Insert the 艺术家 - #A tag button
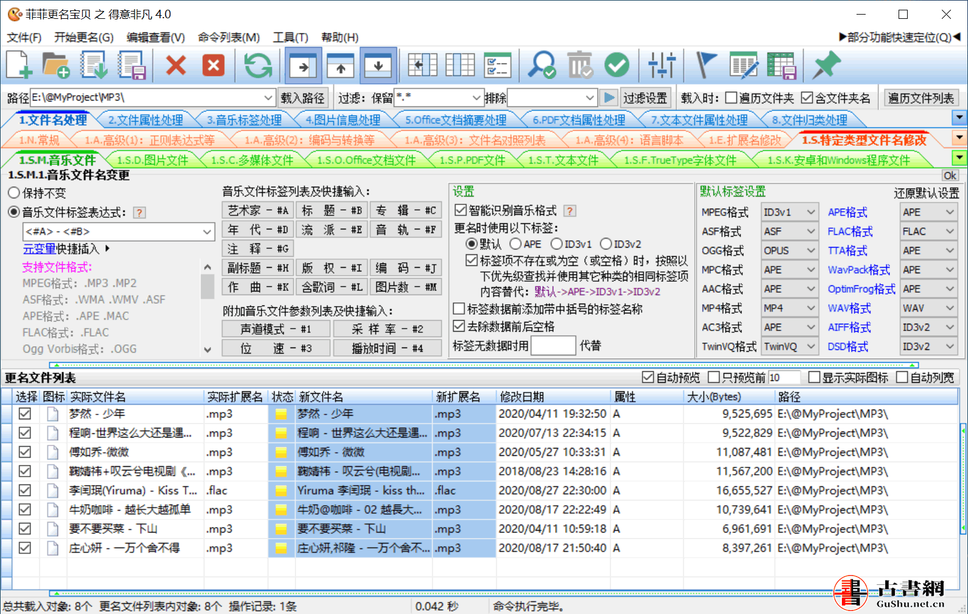Viewport: 968px width, 614px height. click(x=258, y=211)
